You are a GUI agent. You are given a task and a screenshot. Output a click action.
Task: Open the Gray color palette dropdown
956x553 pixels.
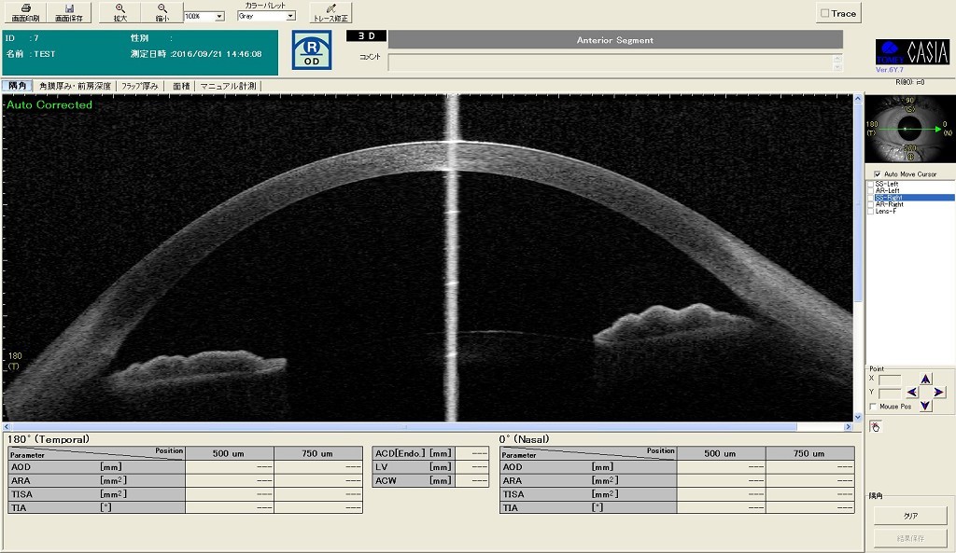tap(290, 17)
